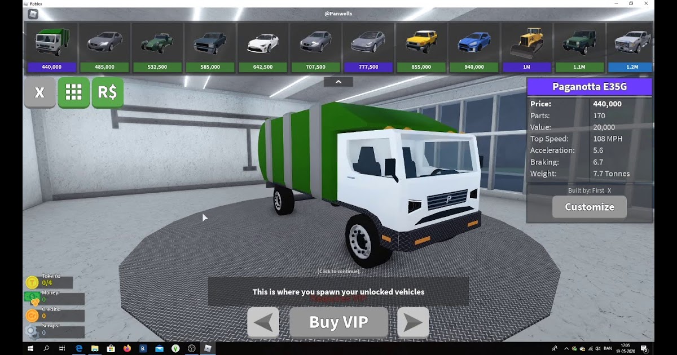
Task: Open Action Center notifications icon
Action: [644, 349]
